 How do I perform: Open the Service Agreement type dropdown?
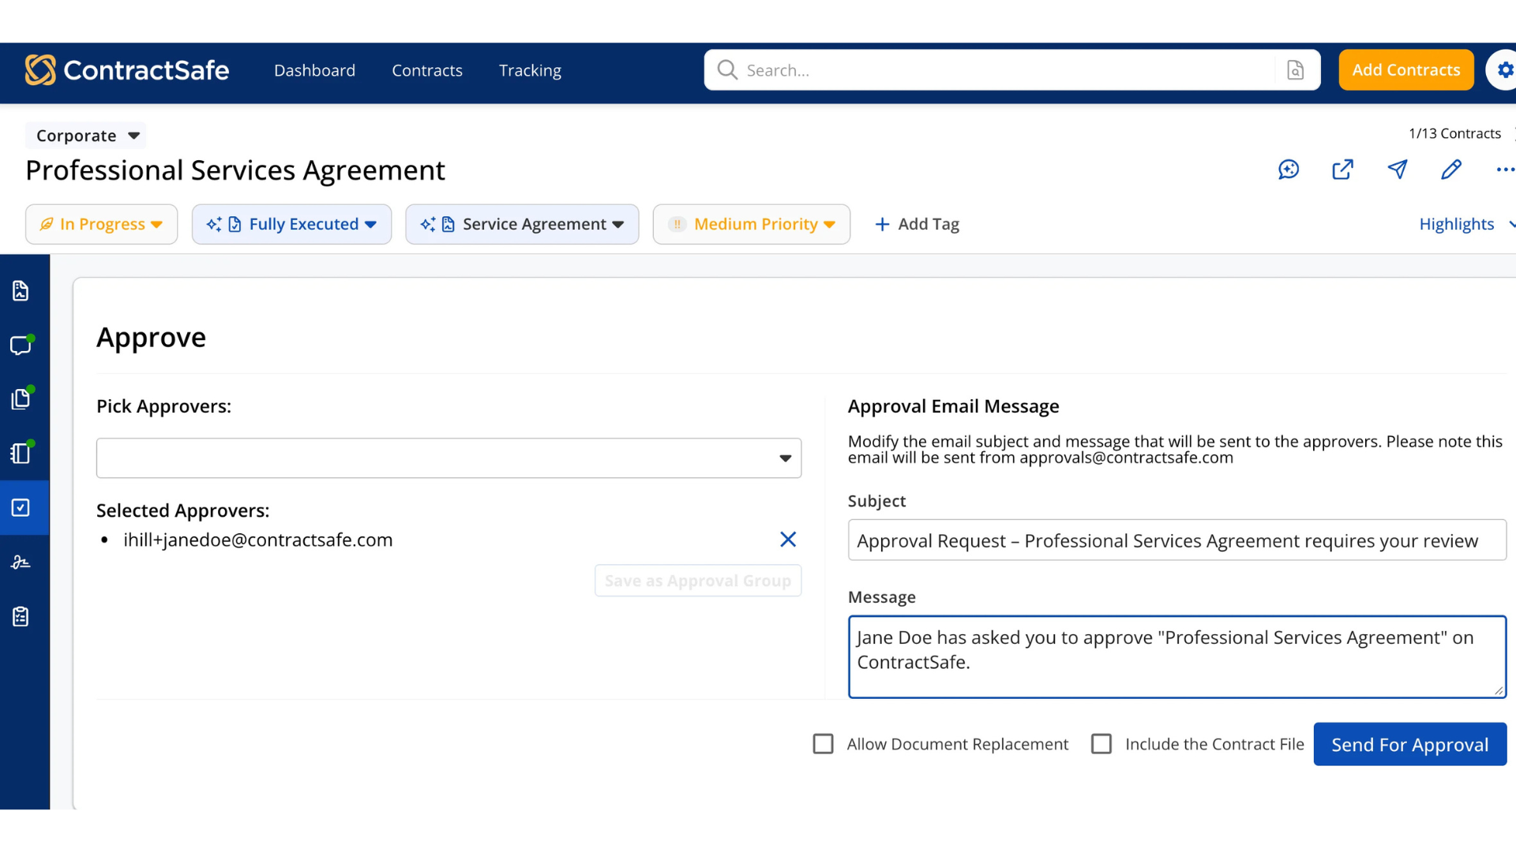(522, 224)
